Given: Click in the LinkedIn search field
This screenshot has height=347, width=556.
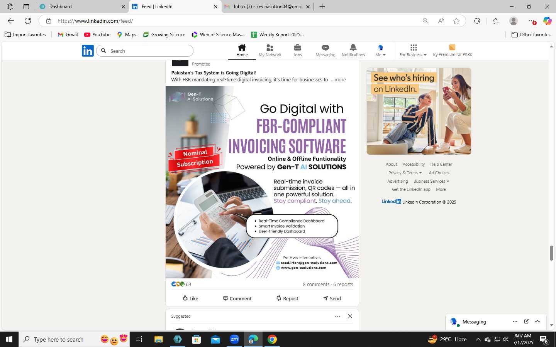Looking at the screenshot, I should 145,51.
